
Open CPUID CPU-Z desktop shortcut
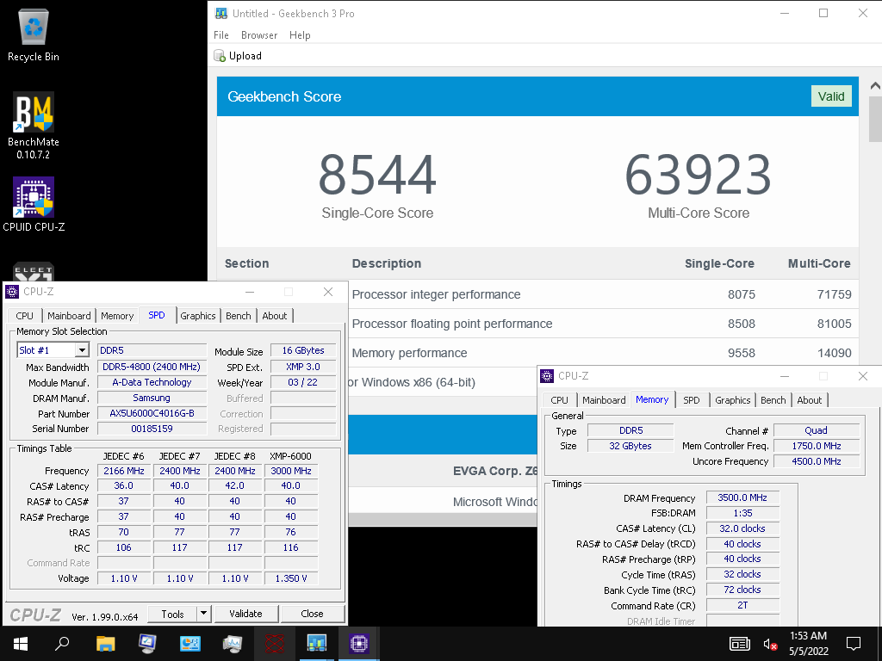tap(34, 205)
